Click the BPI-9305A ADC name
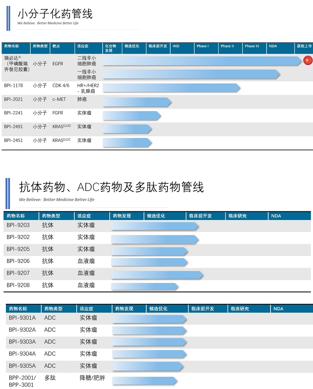313x389 pixels. coord(22,366)
